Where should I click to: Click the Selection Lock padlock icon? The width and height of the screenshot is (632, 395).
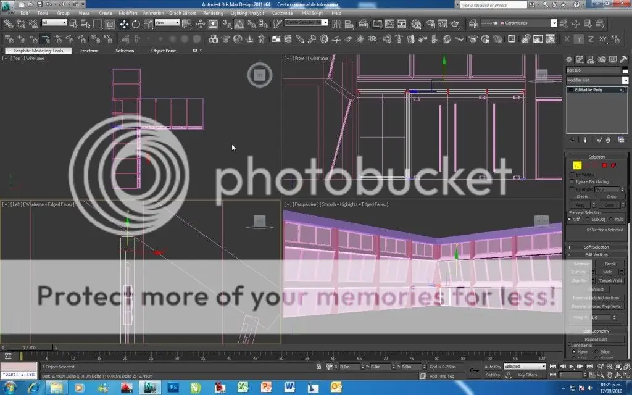pos(319,367)
